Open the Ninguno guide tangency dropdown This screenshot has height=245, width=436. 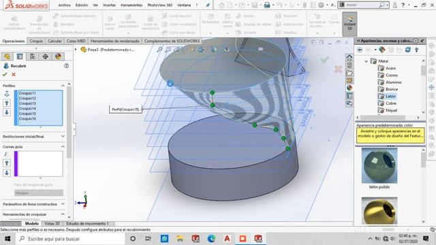tap(39, 193)
